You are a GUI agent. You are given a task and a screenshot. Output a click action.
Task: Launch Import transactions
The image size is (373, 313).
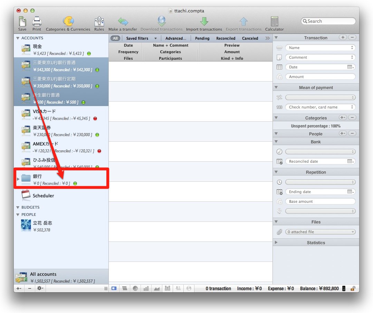[204, 22]
